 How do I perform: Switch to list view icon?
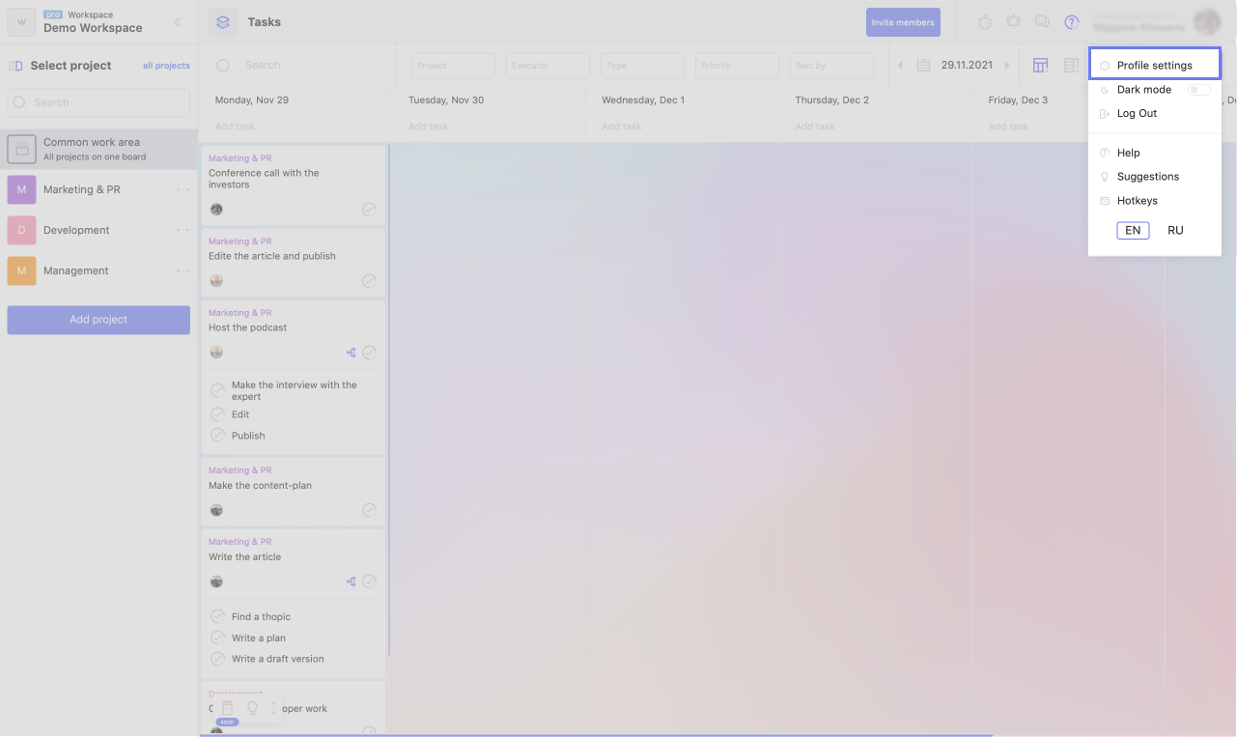point(1071,66)
